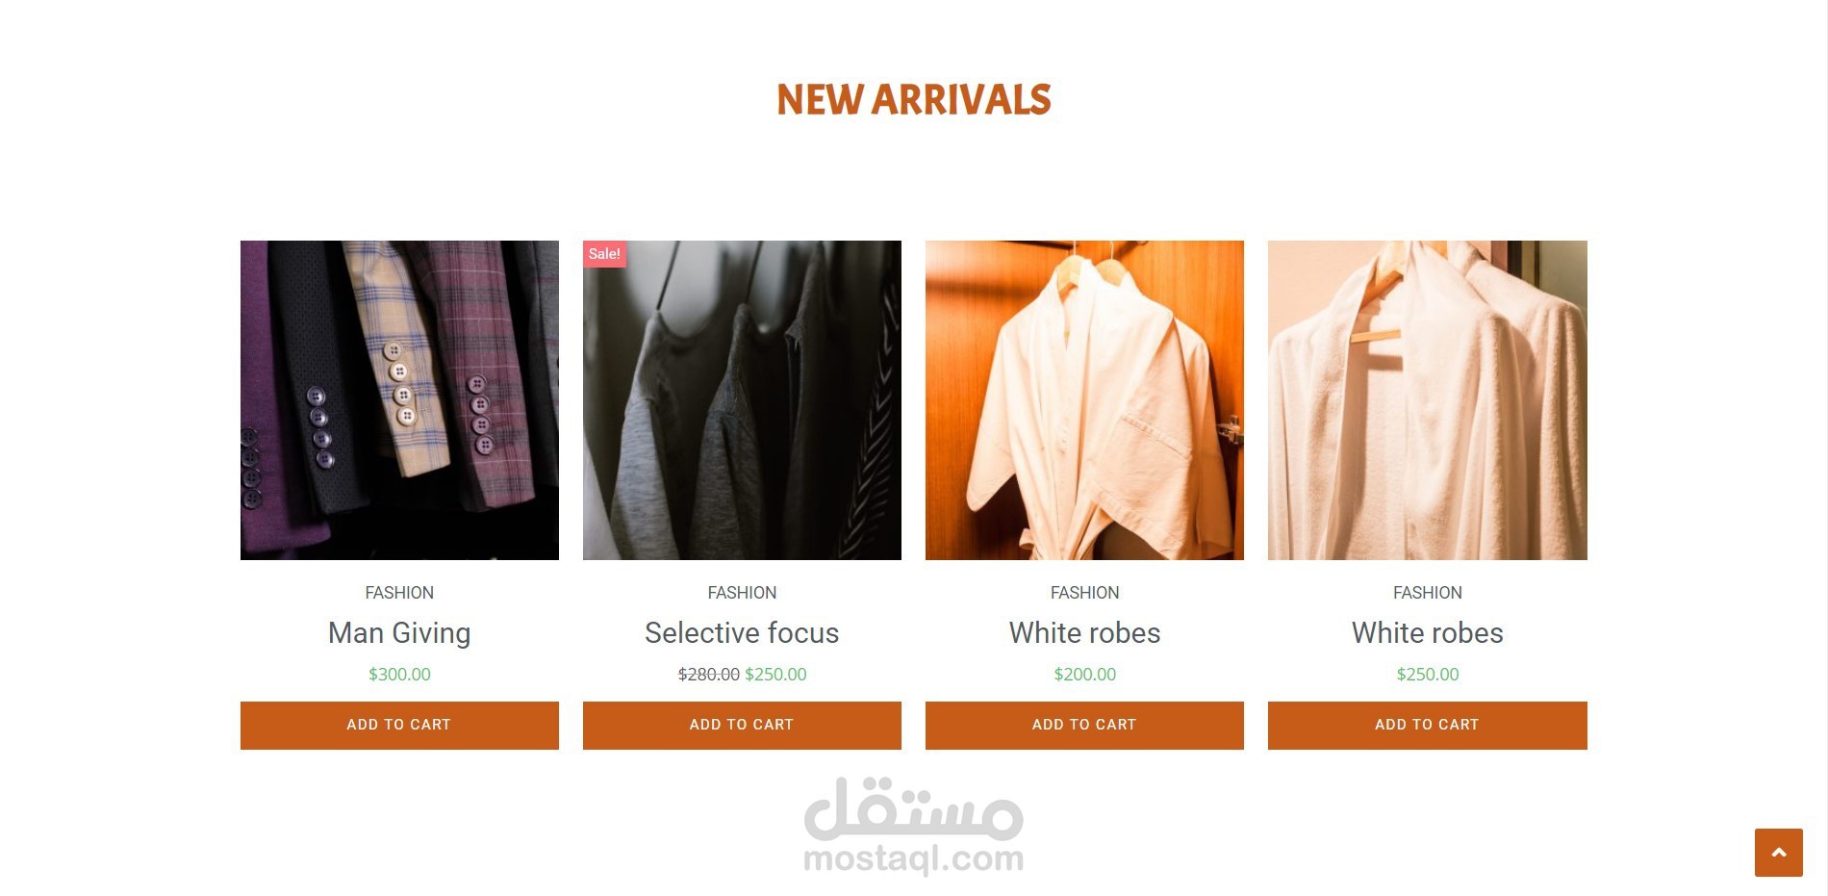Open FASHION category above Man Giving
The image size is (1828, 896).
399,593
